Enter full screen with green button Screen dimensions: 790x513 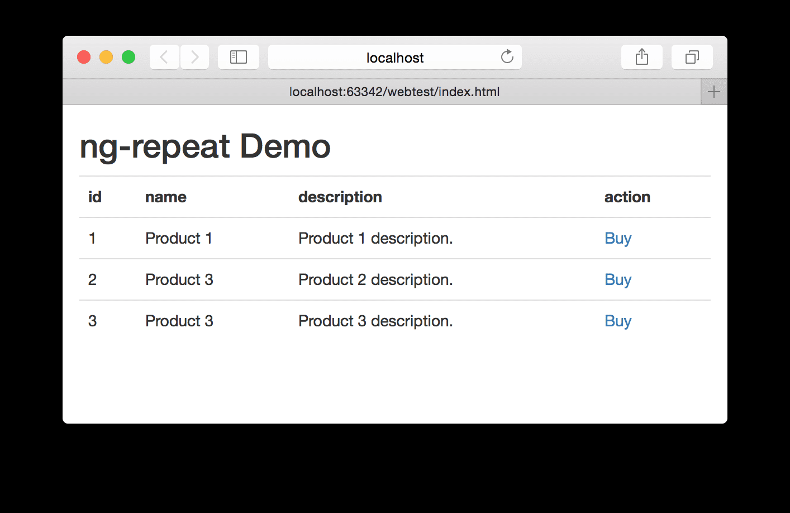pyautogui.click(x=129, y=57)
